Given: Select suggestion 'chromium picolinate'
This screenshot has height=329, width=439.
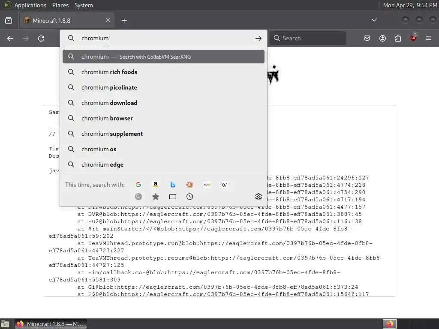Looking at the screenshot, I should point(163,87).
